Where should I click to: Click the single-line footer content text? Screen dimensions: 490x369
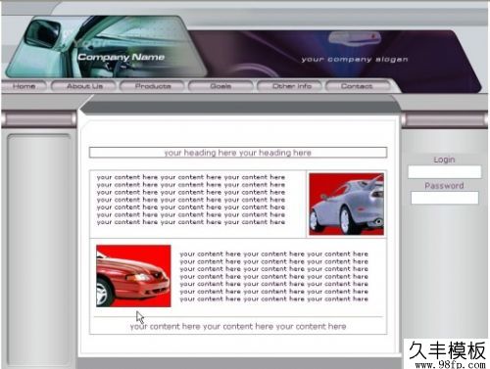pyautogui.click(x=238, y=326)
